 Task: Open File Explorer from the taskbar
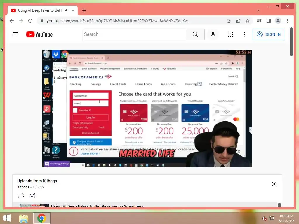(24, 218)
